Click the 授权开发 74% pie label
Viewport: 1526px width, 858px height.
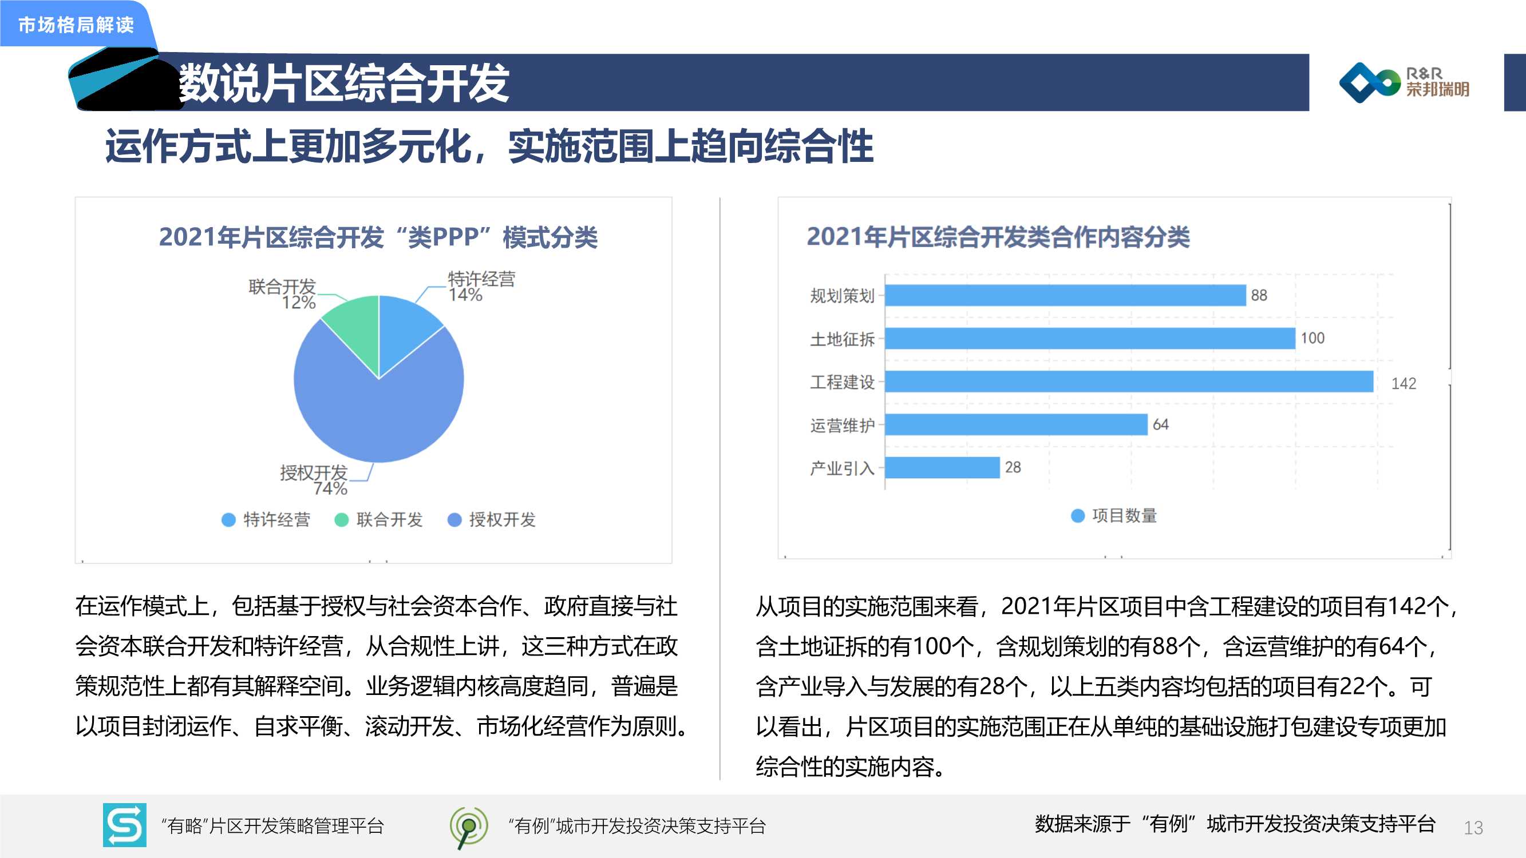313,480
